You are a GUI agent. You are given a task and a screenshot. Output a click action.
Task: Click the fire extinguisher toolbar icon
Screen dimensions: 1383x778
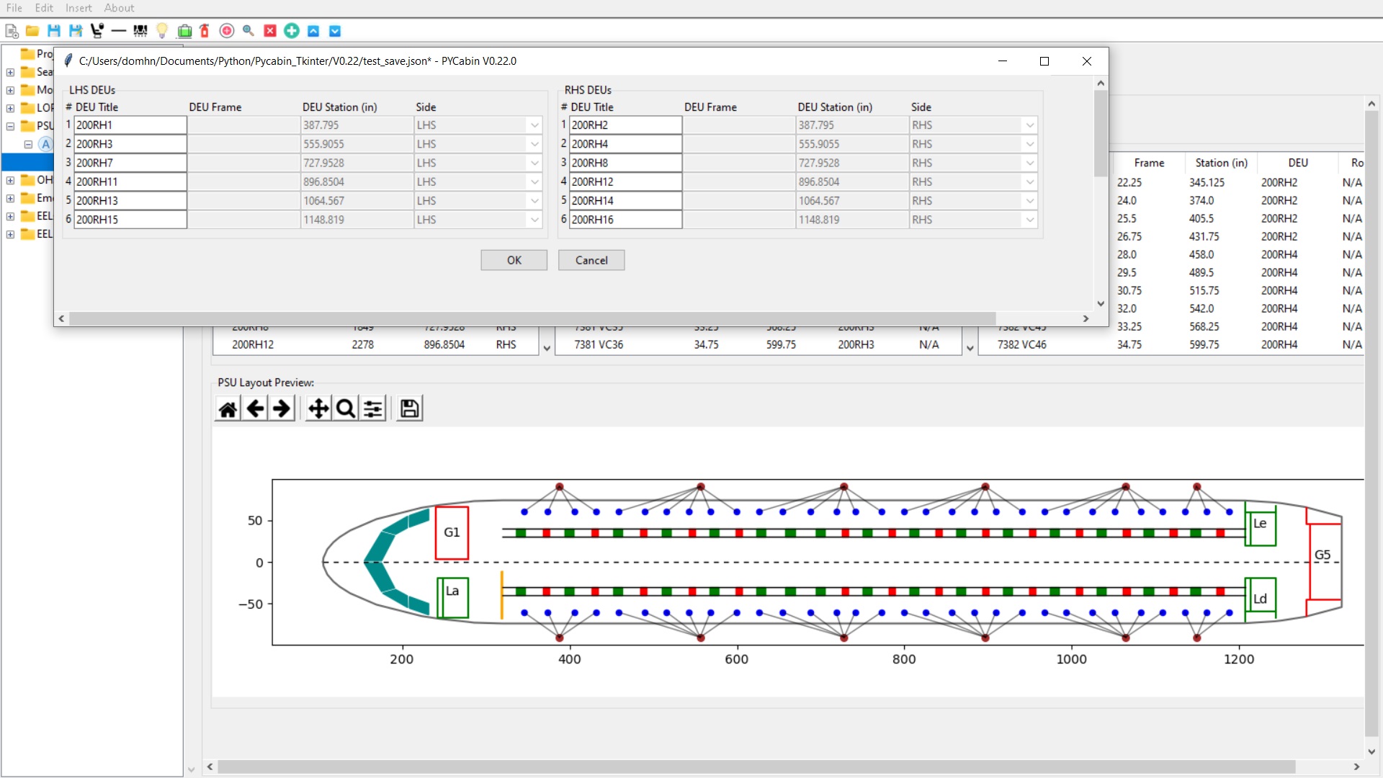pyautogui.click(x=205, y=31)
